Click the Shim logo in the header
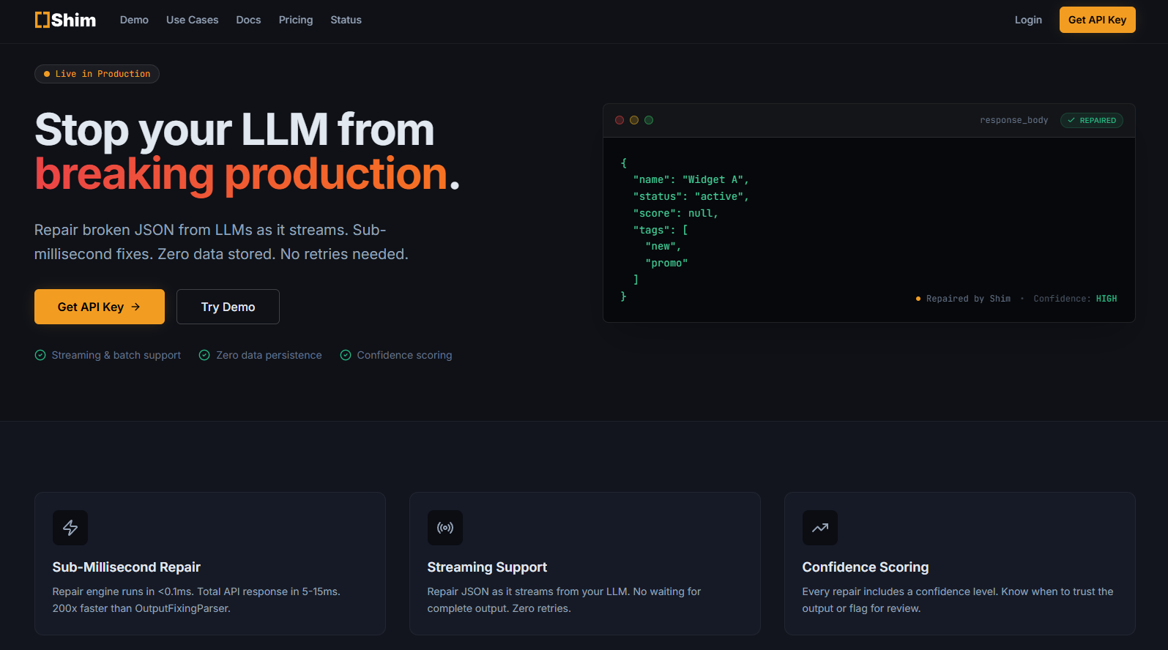 click(65, 20)
